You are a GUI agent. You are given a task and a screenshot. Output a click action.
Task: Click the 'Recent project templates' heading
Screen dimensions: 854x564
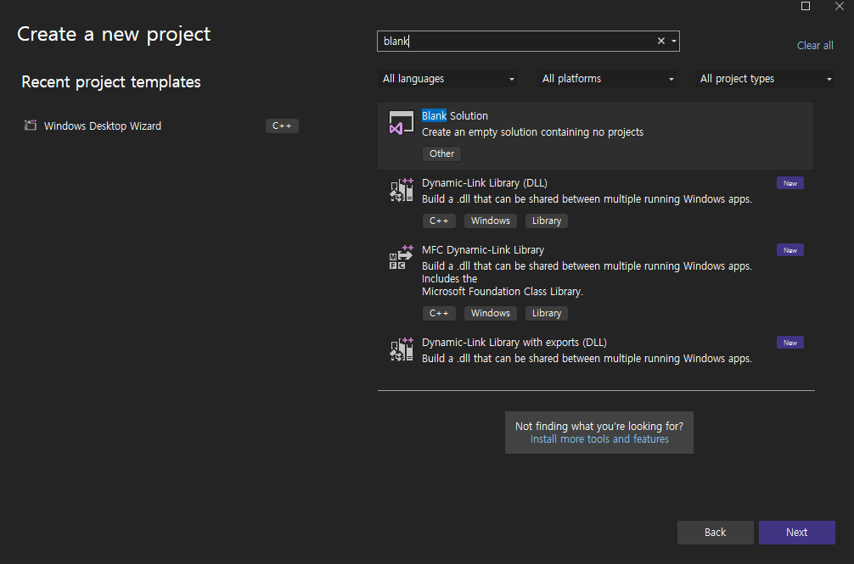[x=111, y=82]
